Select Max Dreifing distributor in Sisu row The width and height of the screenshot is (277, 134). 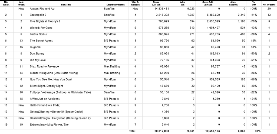tap(112, 66)
